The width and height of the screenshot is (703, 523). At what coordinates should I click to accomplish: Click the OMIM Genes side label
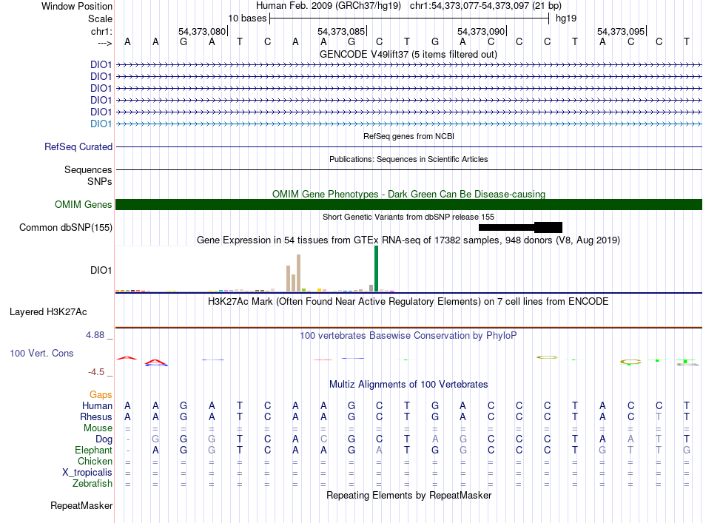click(x=84, y=205)
